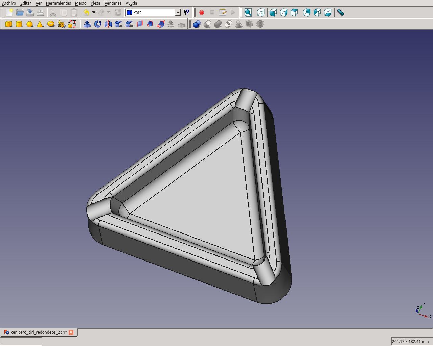Create a Torus primitive

click(51, 24)
